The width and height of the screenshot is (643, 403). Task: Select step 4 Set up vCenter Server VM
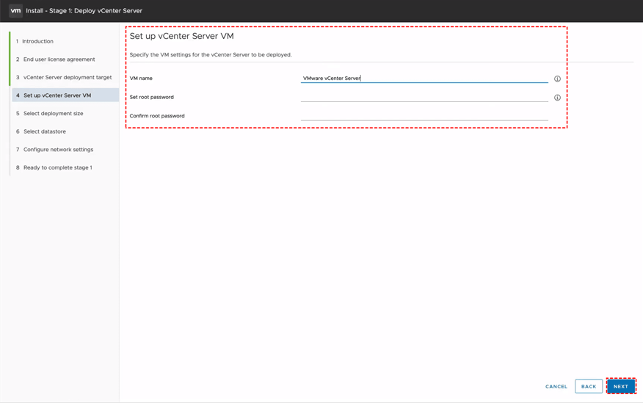coord(65,95)
